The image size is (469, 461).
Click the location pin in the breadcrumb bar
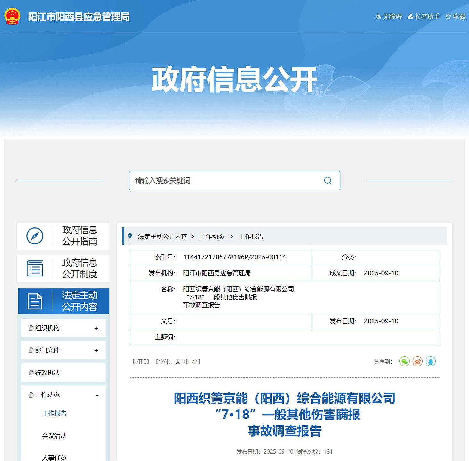coord(130,236)
